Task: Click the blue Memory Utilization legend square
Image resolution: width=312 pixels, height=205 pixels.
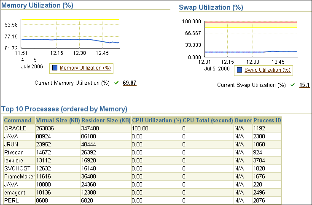Action: pos(55,68)
